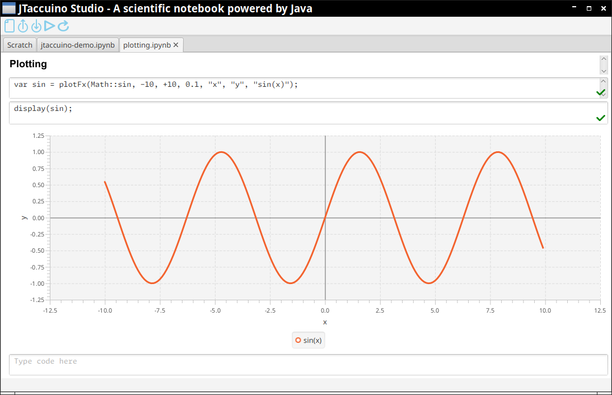The width and height of the screenshot is (612, 395).
Task: Open the jtaccuino-demo.ipynb tab
Action: [x=78, y=45]
